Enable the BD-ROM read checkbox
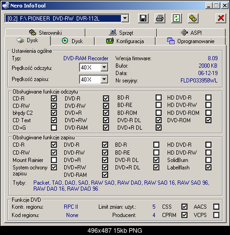 [x=158, y=113]
